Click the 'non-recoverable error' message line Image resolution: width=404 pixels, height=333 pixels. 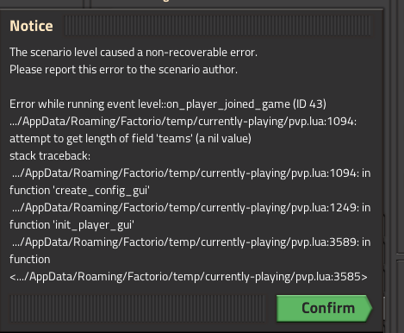click(x=134, y=53)
